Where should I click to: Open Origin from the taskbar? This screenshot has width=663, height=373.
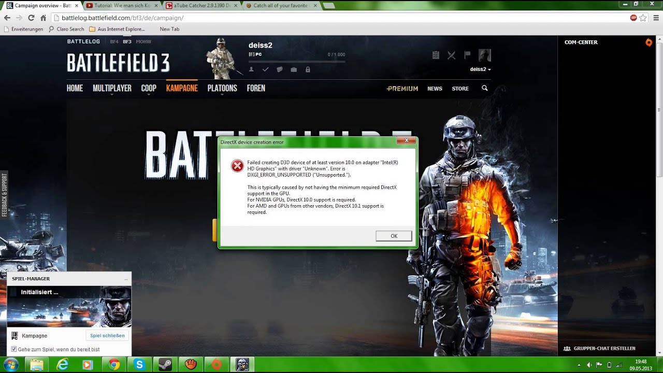coord(217,365)
